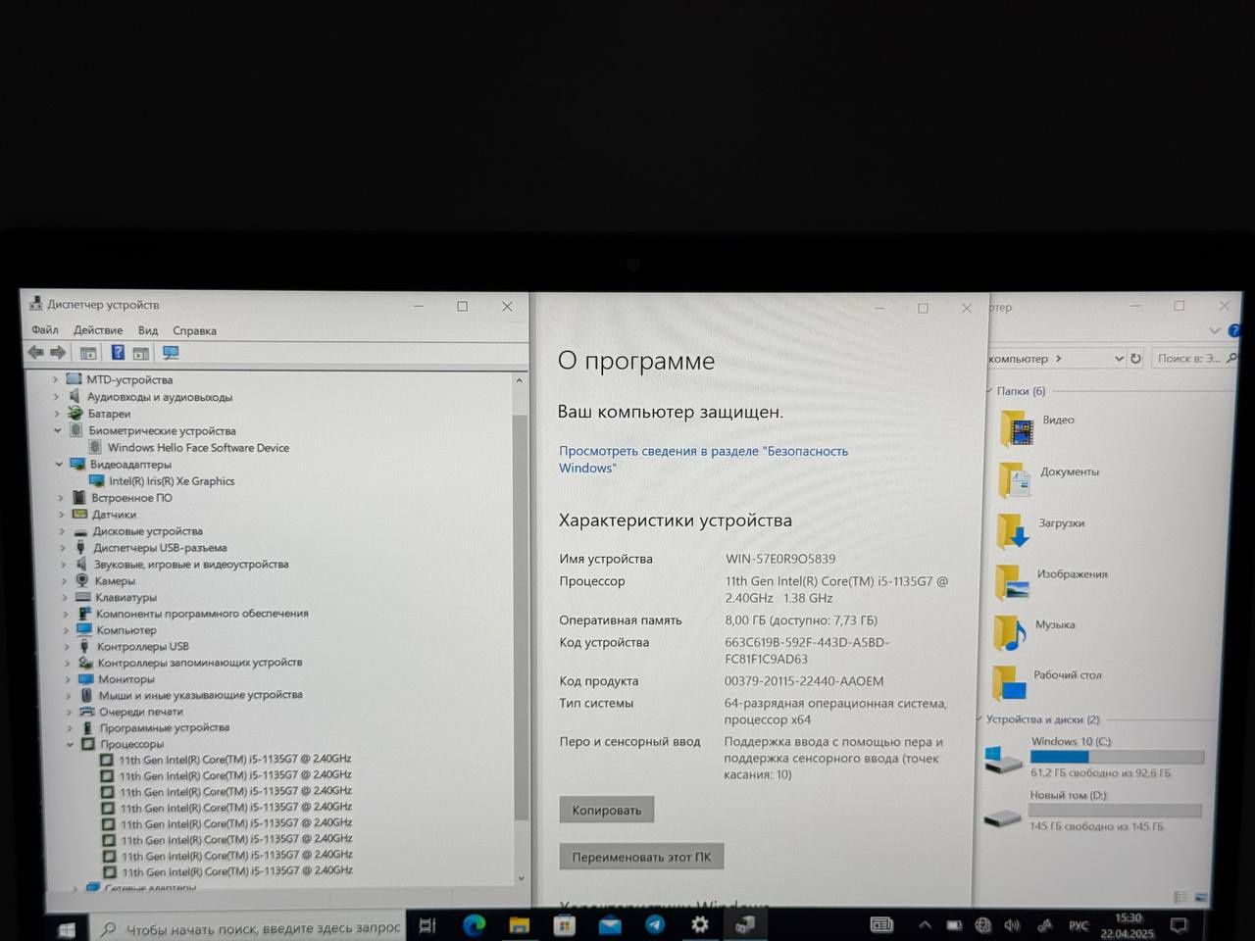
Task: Open Microsoft Store from the taskbar
Action: click(564, 924)
